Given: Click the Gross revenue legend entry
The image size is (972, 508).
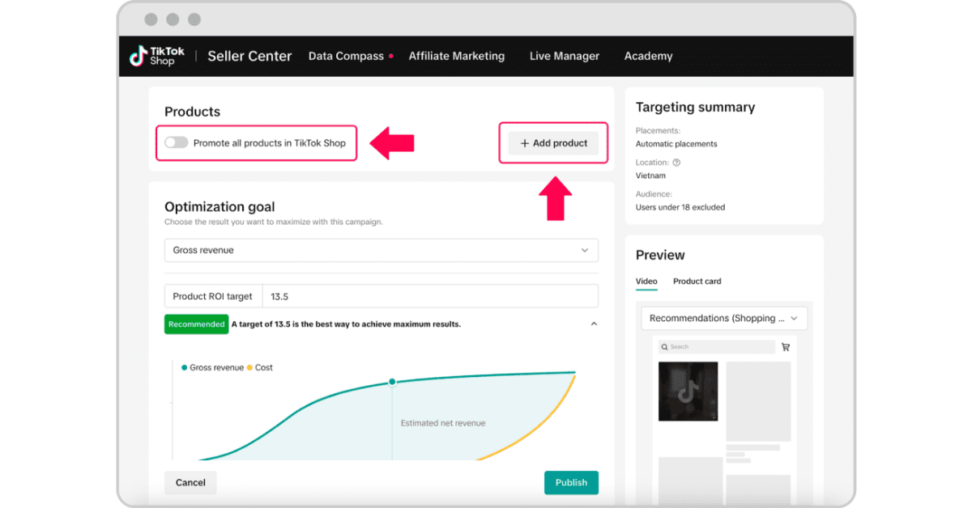Looking at the screenshot, I should click(x=213, y=367).
